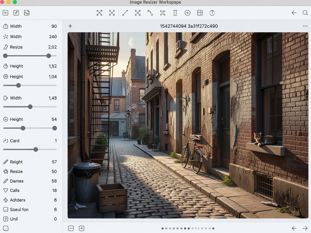Select the Unil row
This screenshot has height=233, width=311.
[x=30, y=219]
